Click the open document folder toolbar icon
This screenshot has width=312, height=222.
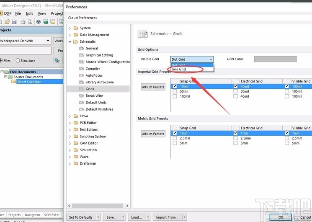[x=7, y=22]
